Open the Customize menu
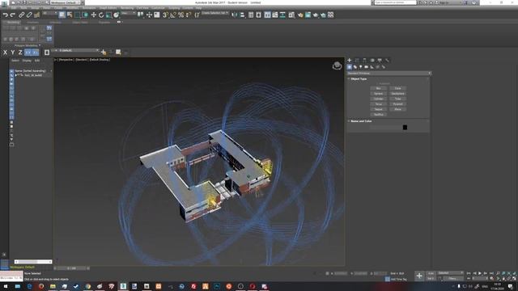 point(159,8)
